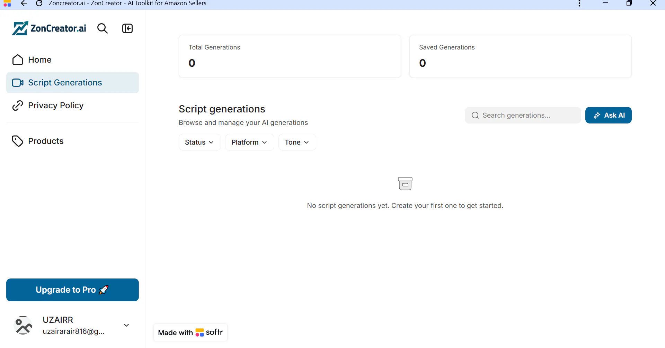Open Products in the sidebar

[x=72, y=141]
